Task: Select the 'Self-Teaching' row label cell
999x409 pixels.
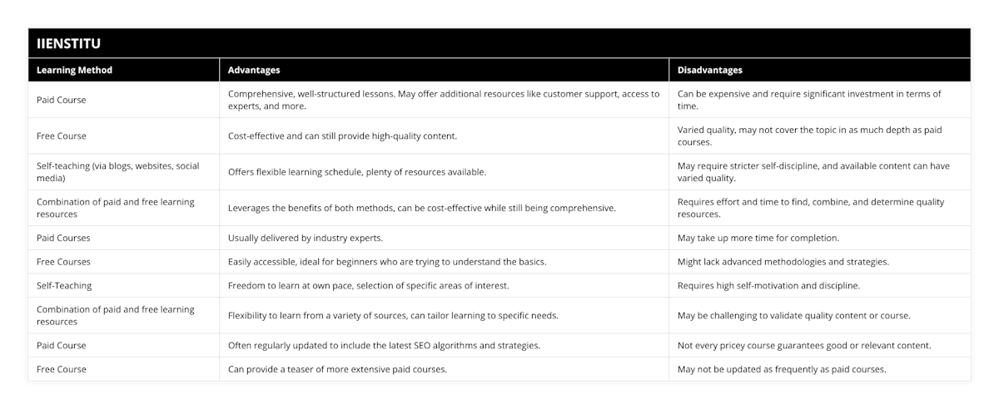Action: pyautogui.click(x=64, y=285)
